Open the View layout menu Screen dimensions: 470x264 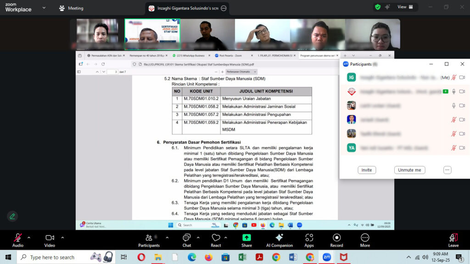404,7
